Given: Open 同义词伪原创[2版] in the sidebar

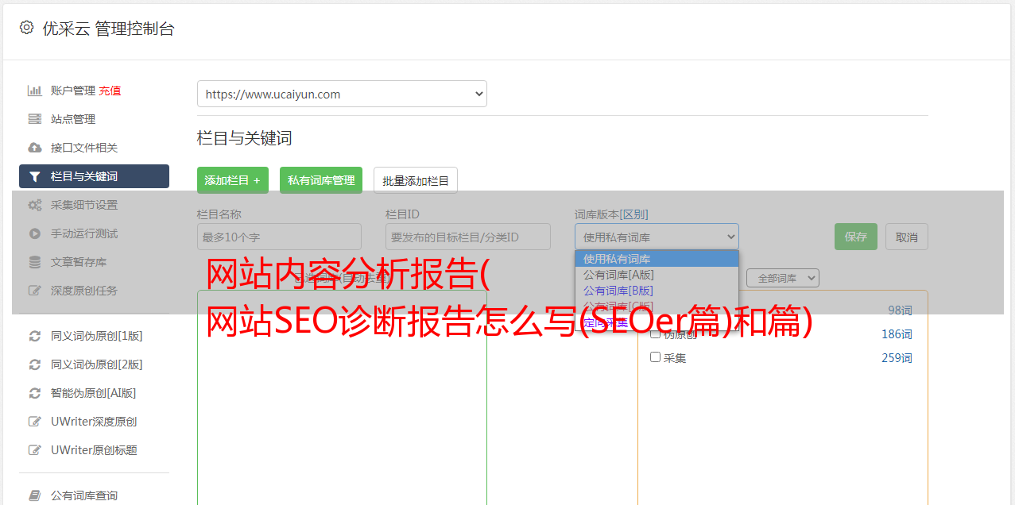Looking at the screenshot, I should 97,364.
